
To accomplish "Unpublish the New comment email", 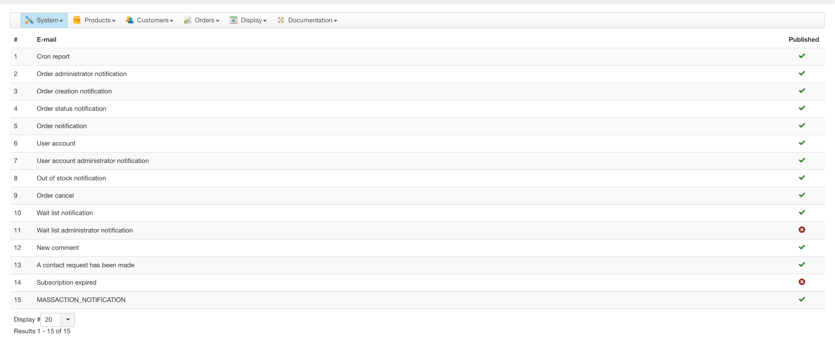I will click(802, 247).
